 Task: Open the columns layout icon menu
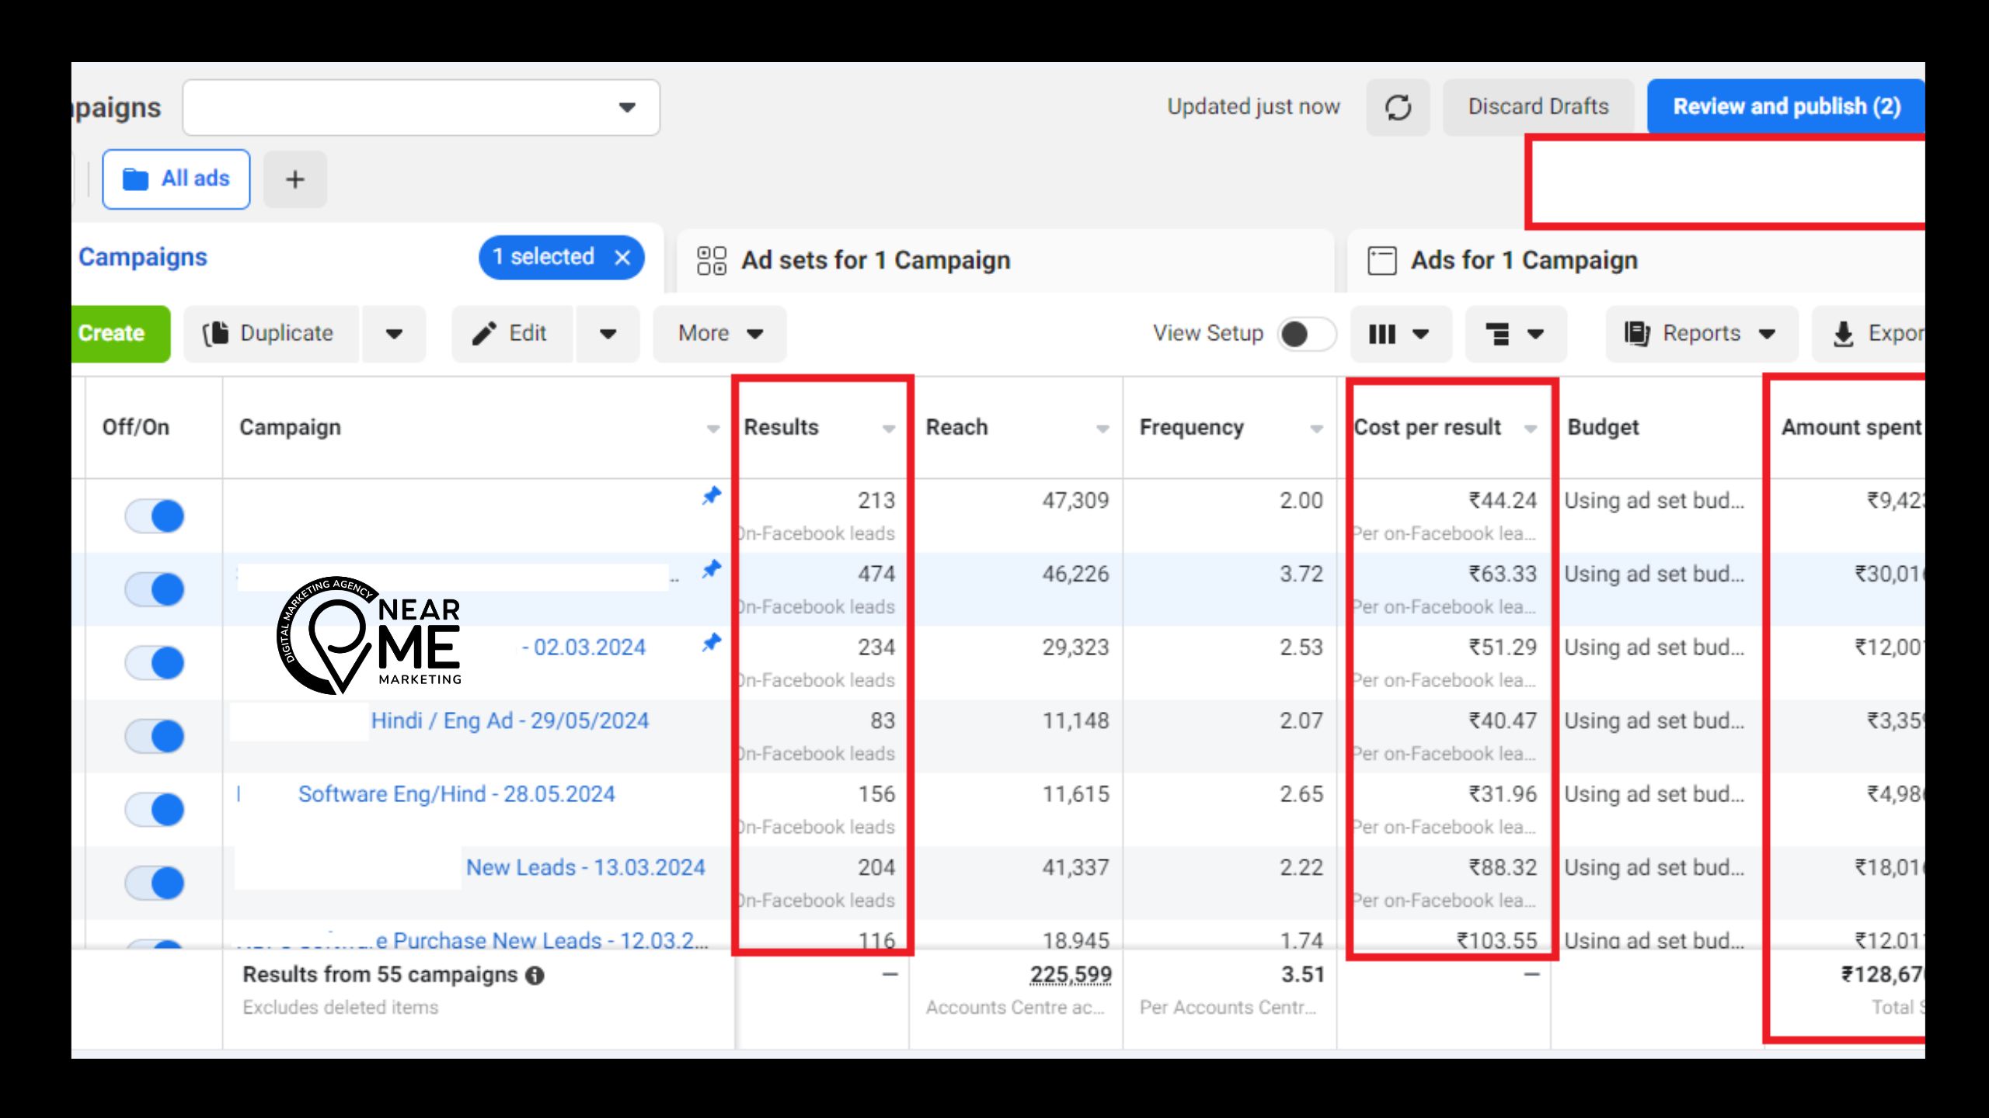click(1399, 334)
